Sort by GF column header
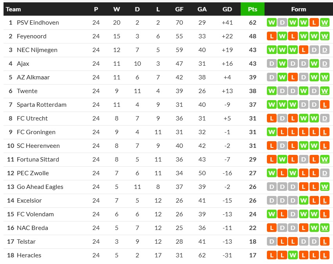 (179, 9)
